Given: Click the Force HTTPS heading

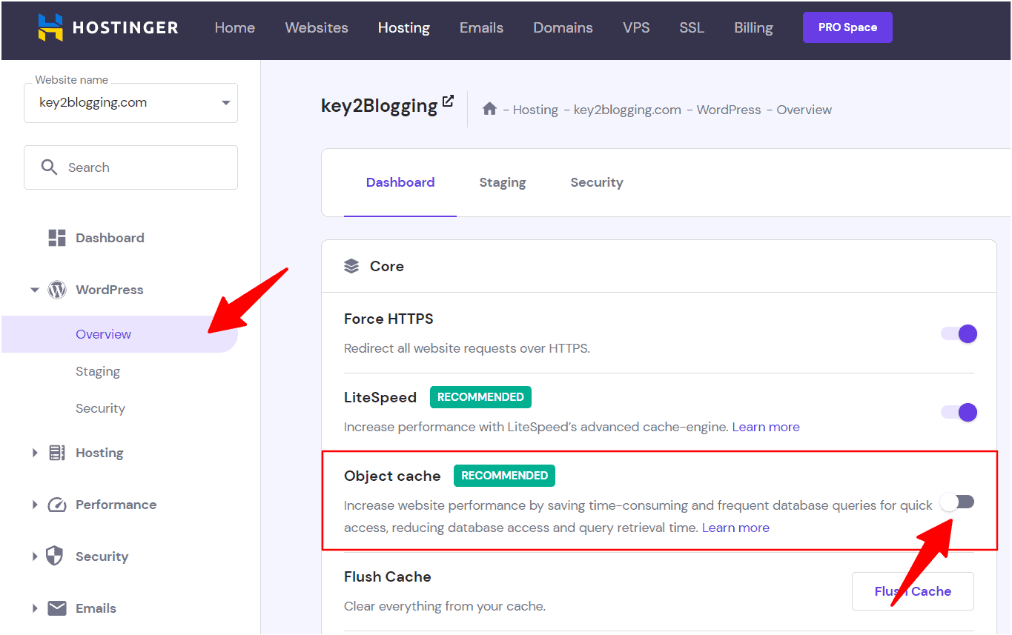Looking at the screenshot, I should [388, 319].
